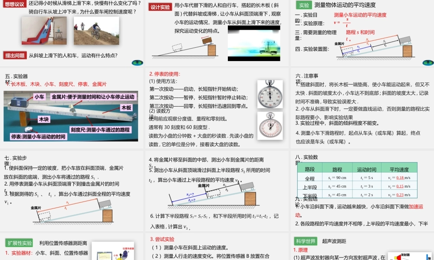
Task: Click the green round icon on the 想想议议 slide
Action: (x=137, y=63)
